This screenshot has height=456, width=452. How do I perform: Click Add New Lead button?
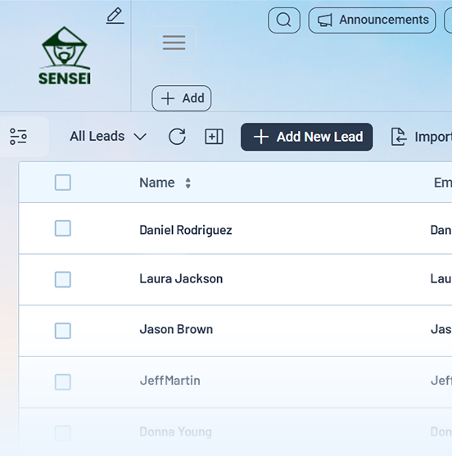[x=306, y=137]
